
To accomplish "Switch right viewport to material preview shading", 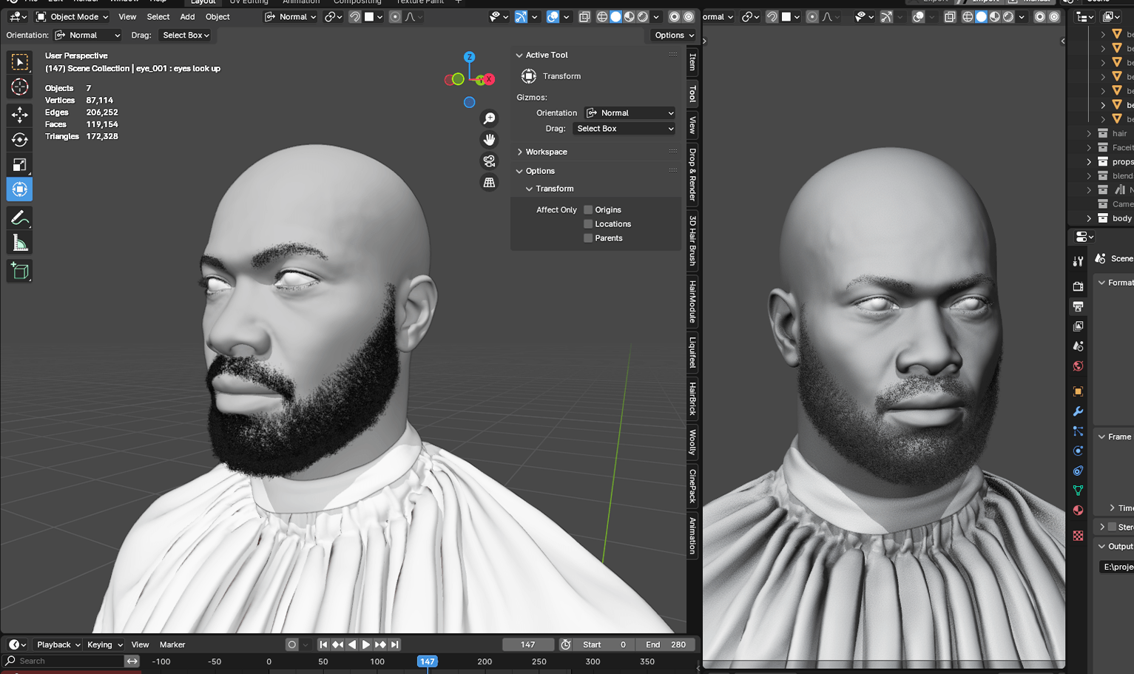I will (995, 16).
